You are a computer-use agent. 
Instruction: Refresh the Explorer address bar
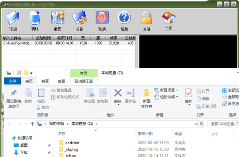click(x=201, y=124)
